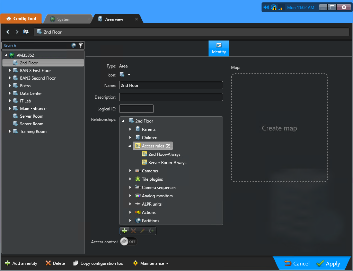Click Create map for 2nd Floor
The width and height of the screenshot is (353, 271).
click(279, 128)
